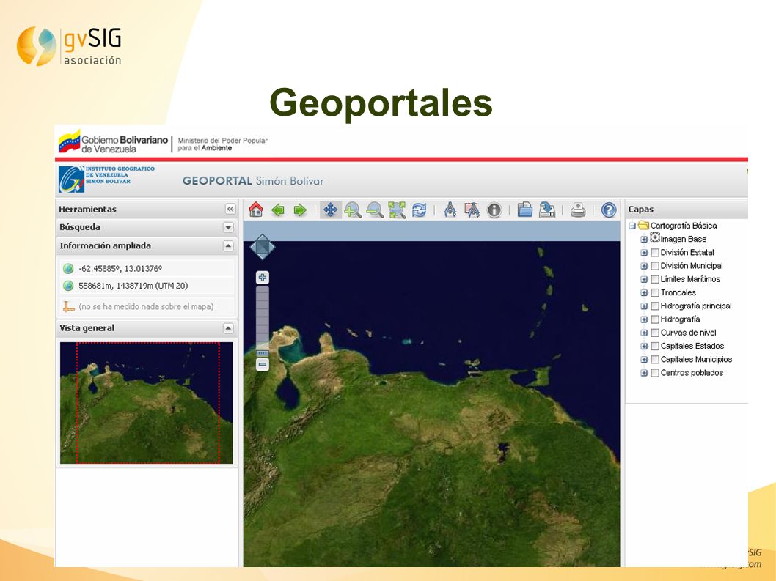Viewport: 776px width, 581px height.
Task: Click the '558681m, 1438719m (UTM 20)' text
Action: pyautogui.click(x=133, y=286)
